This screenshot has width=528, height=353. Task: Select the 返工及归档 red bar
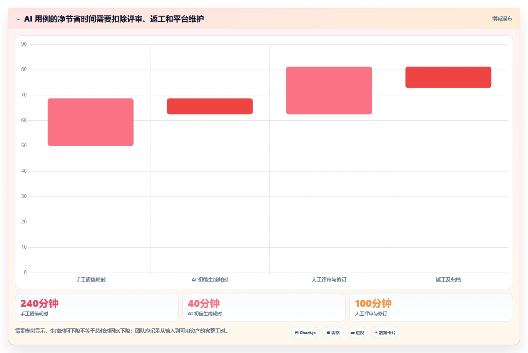click(x=448, y=77)
